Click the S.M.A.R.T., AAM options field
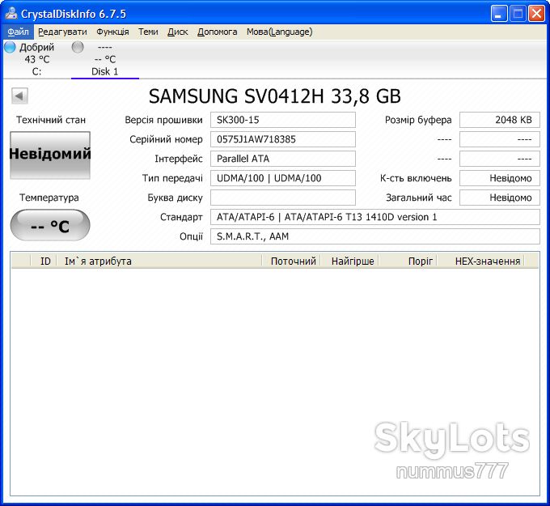Viewport: 550px width, 506px height. point(375,236)
